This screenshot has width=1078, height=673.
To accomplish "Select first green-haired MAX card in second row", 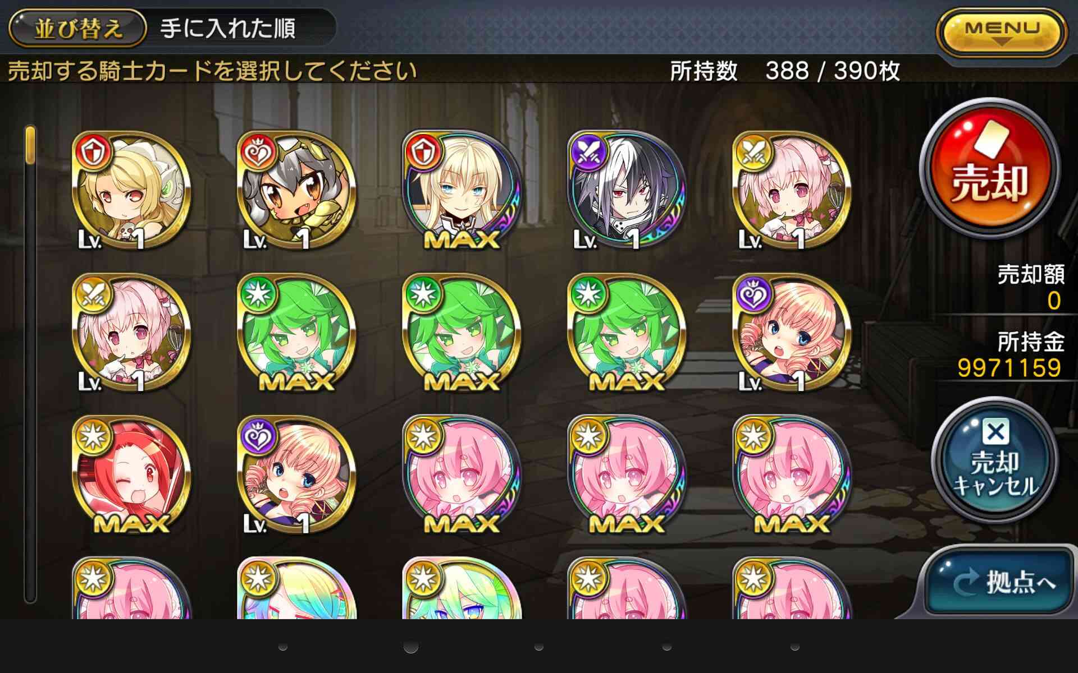I will (x=297, y=333).
